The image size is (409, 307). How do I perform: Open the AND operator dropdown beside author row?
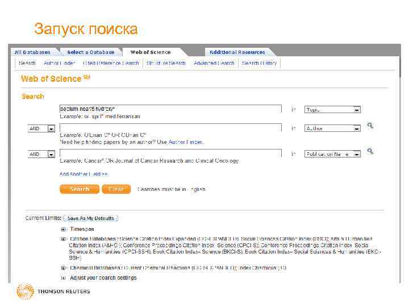[41, 128]
